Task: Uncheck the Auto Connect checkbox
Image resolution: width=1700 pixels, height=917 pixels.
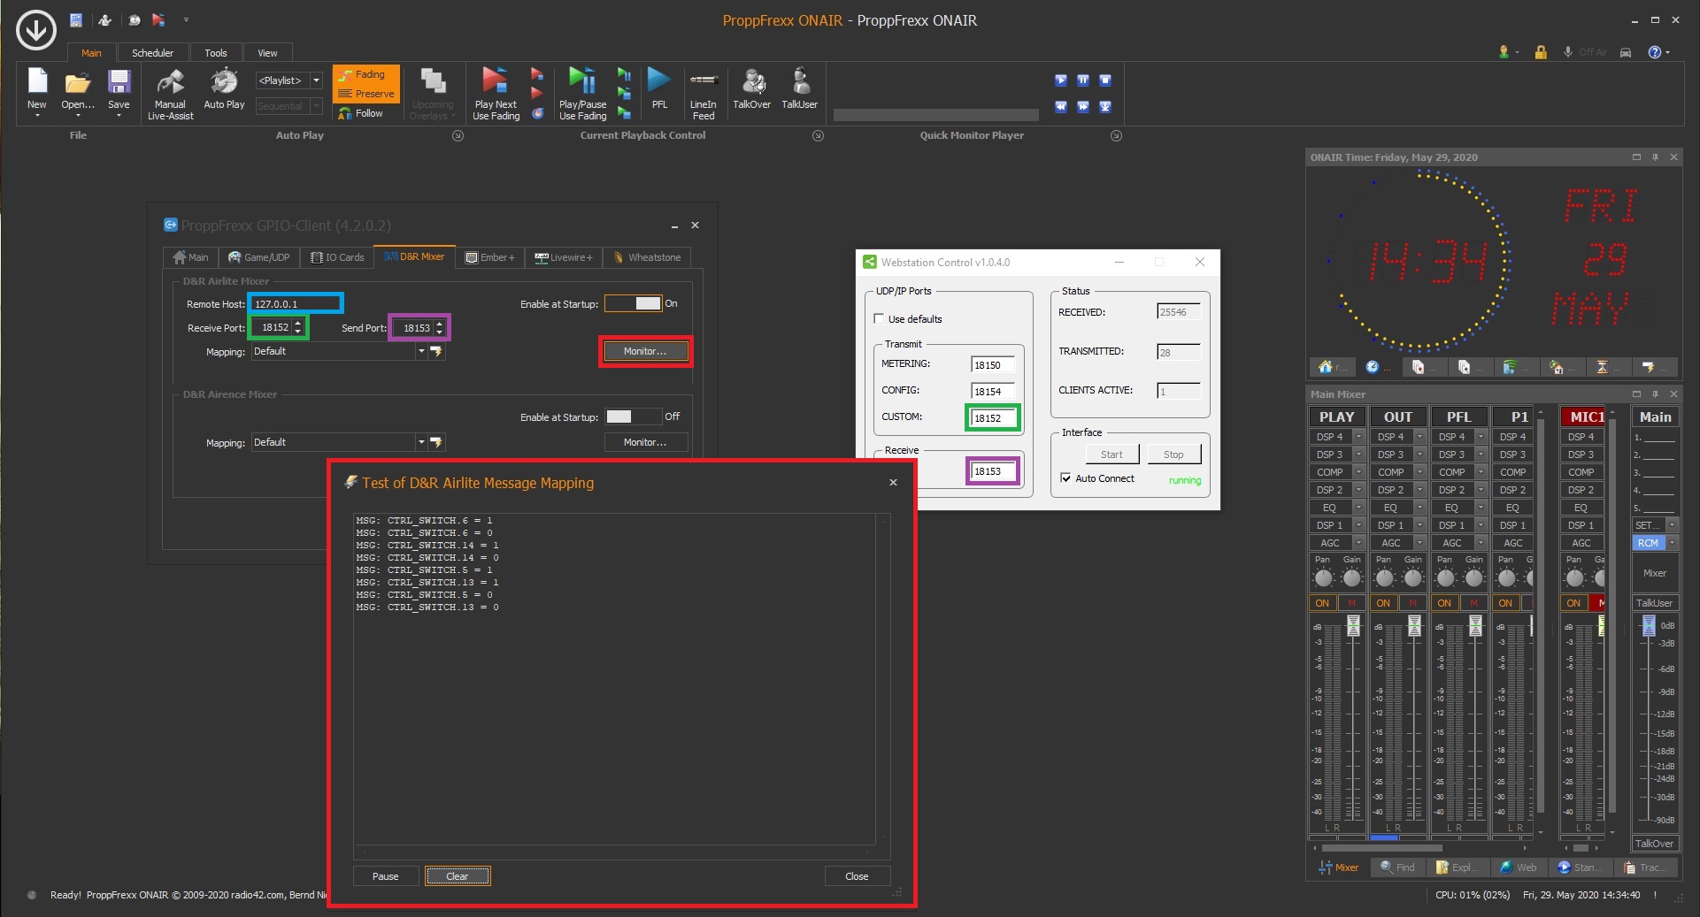Action: pos(1065,478)
